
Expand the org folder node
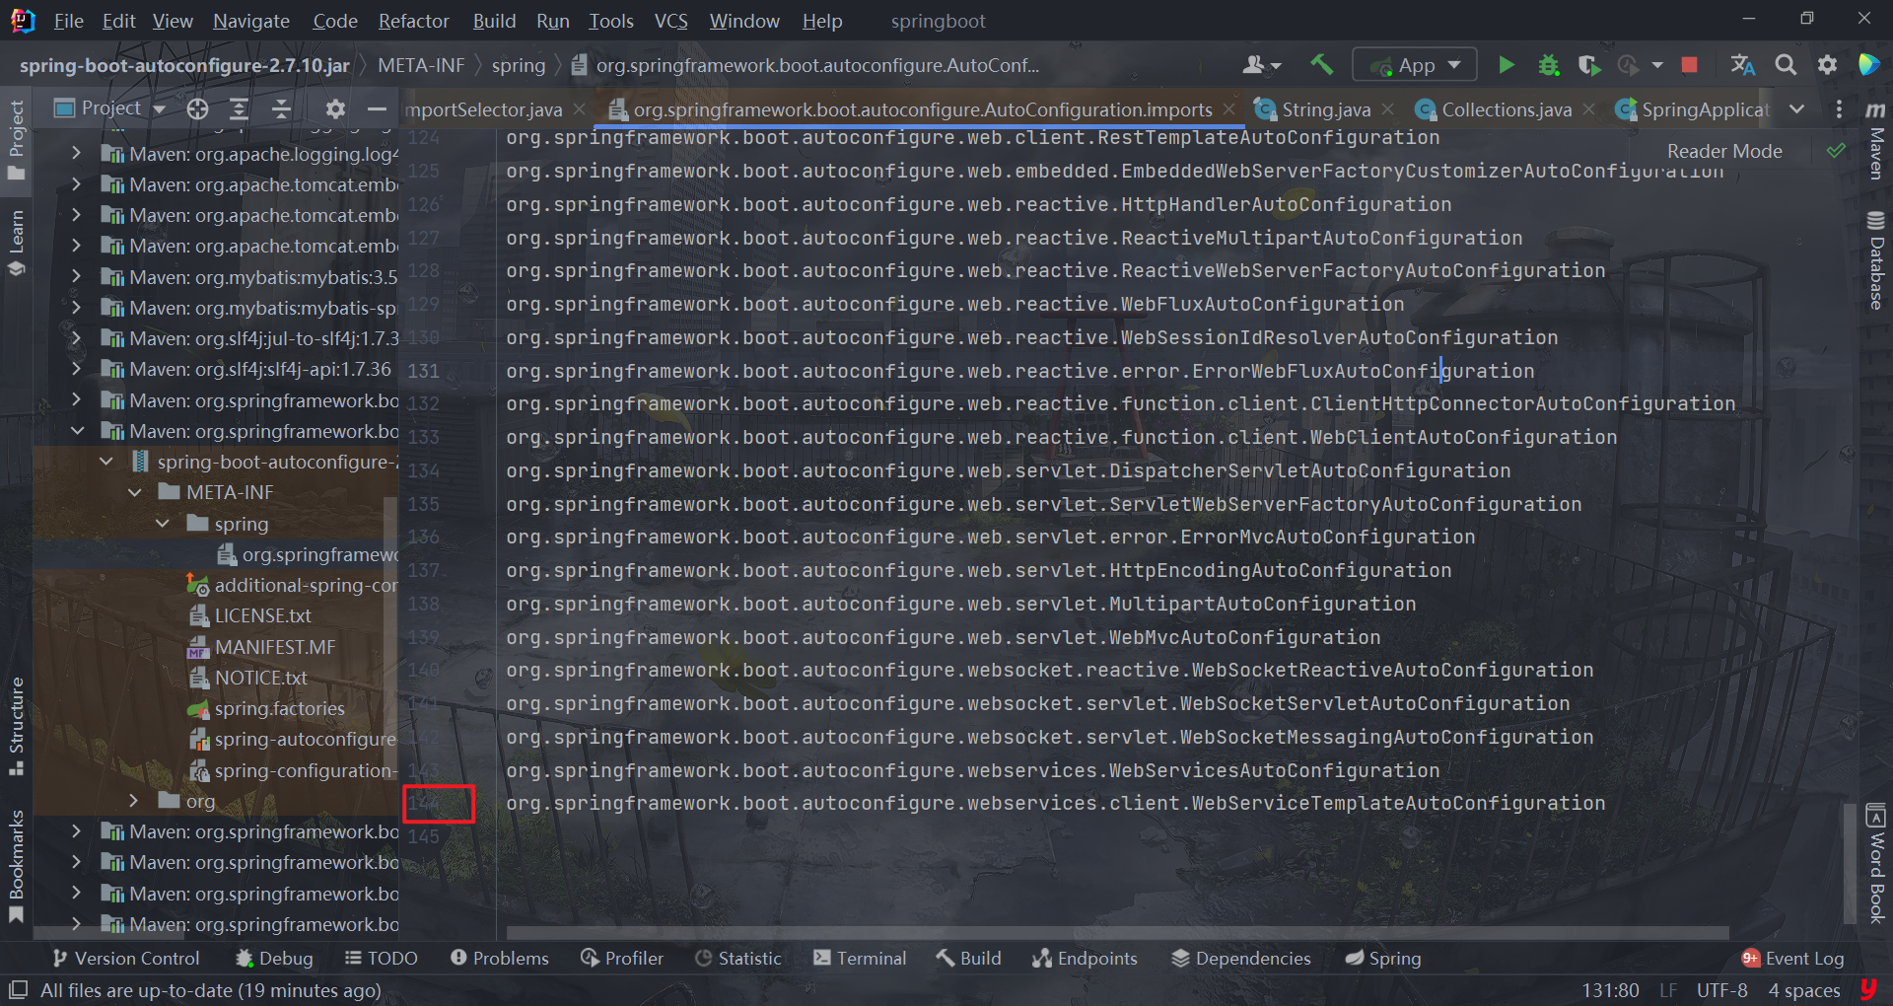(x=134, y=800)
